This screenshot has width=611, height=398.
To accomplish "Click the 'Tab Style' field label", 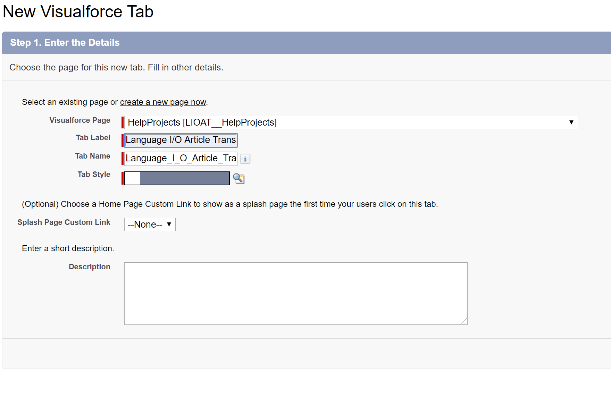I will pyautogui.click(x=94, y=175).
